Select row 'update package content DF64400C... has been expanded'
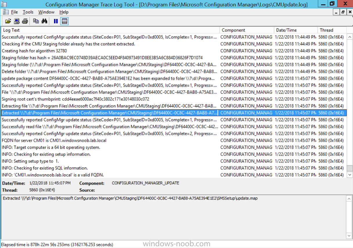 (174, 78)
